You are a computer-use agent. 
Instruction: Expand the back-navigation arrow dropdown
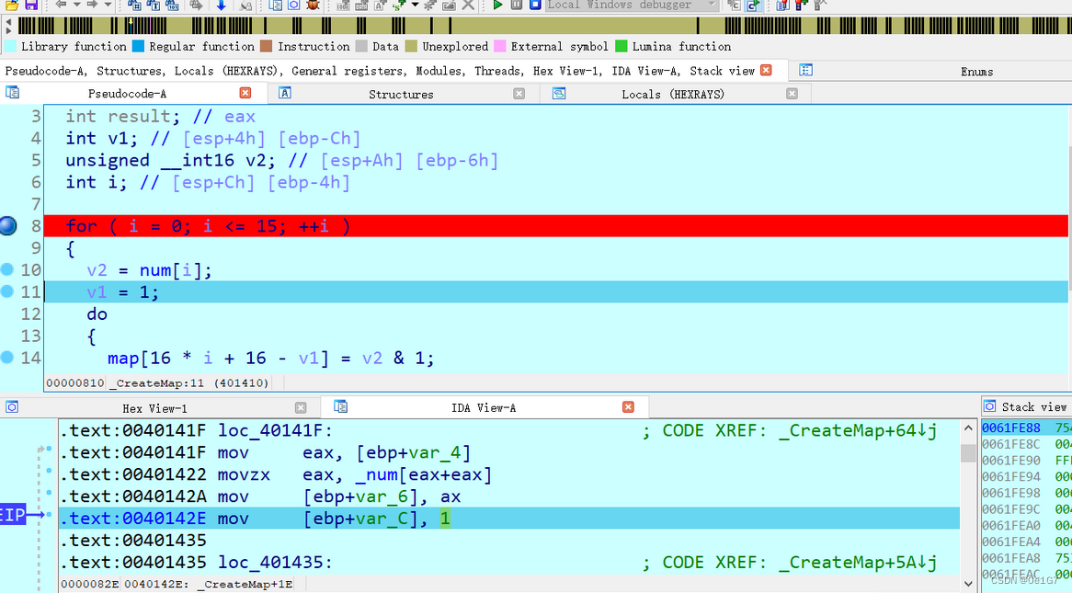coord(76,6)
